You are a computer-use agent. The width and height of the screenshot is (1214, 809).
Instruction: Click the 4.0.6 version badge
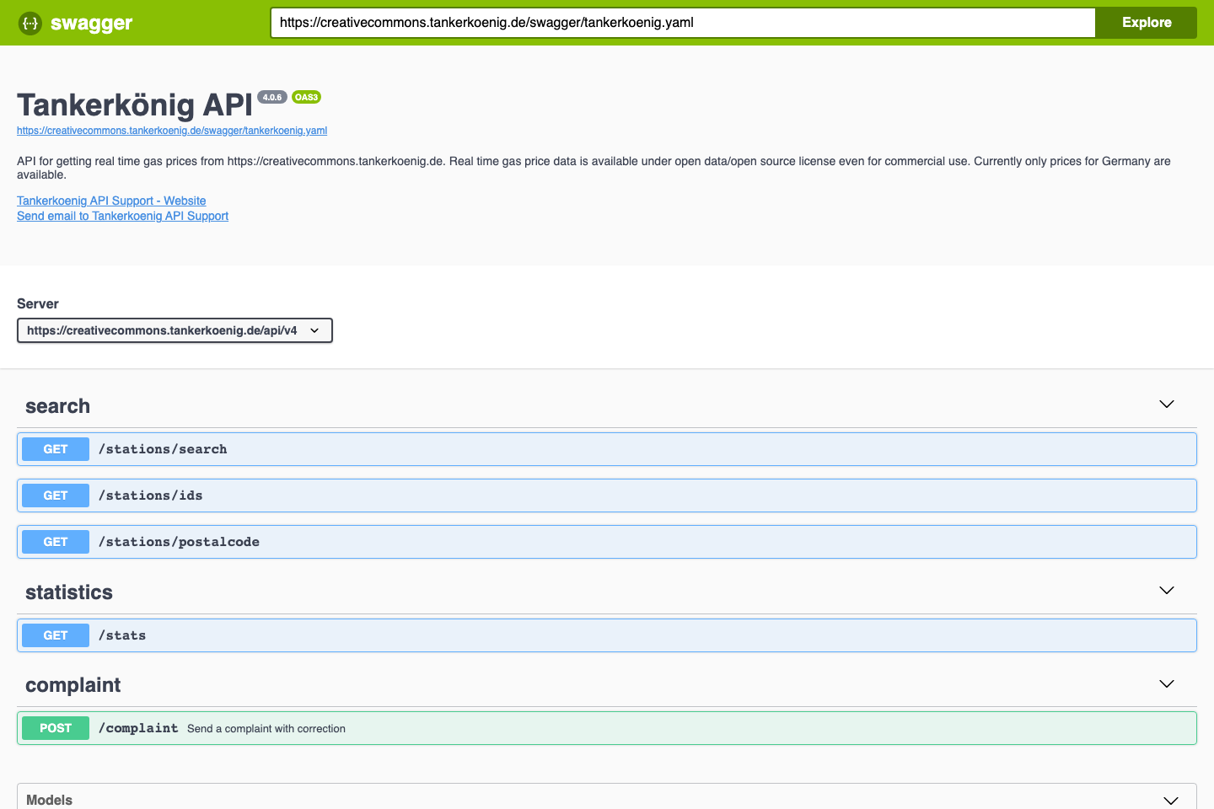(x=271, y=97)
